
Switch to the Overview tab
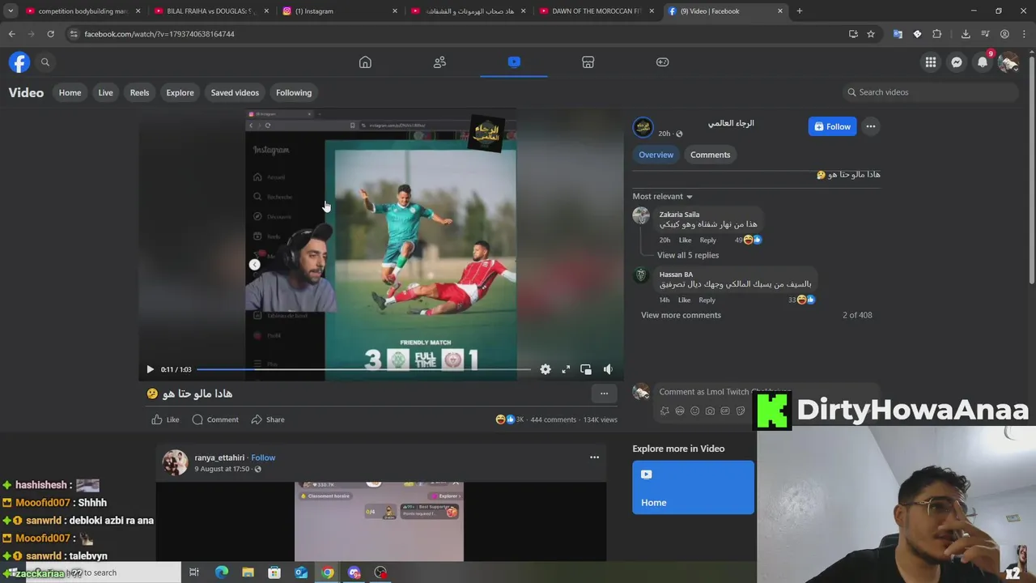[x=656, y=155]
